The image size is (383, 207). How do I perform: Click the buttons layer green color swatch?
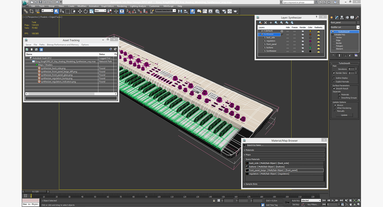(x=310, y=48)
